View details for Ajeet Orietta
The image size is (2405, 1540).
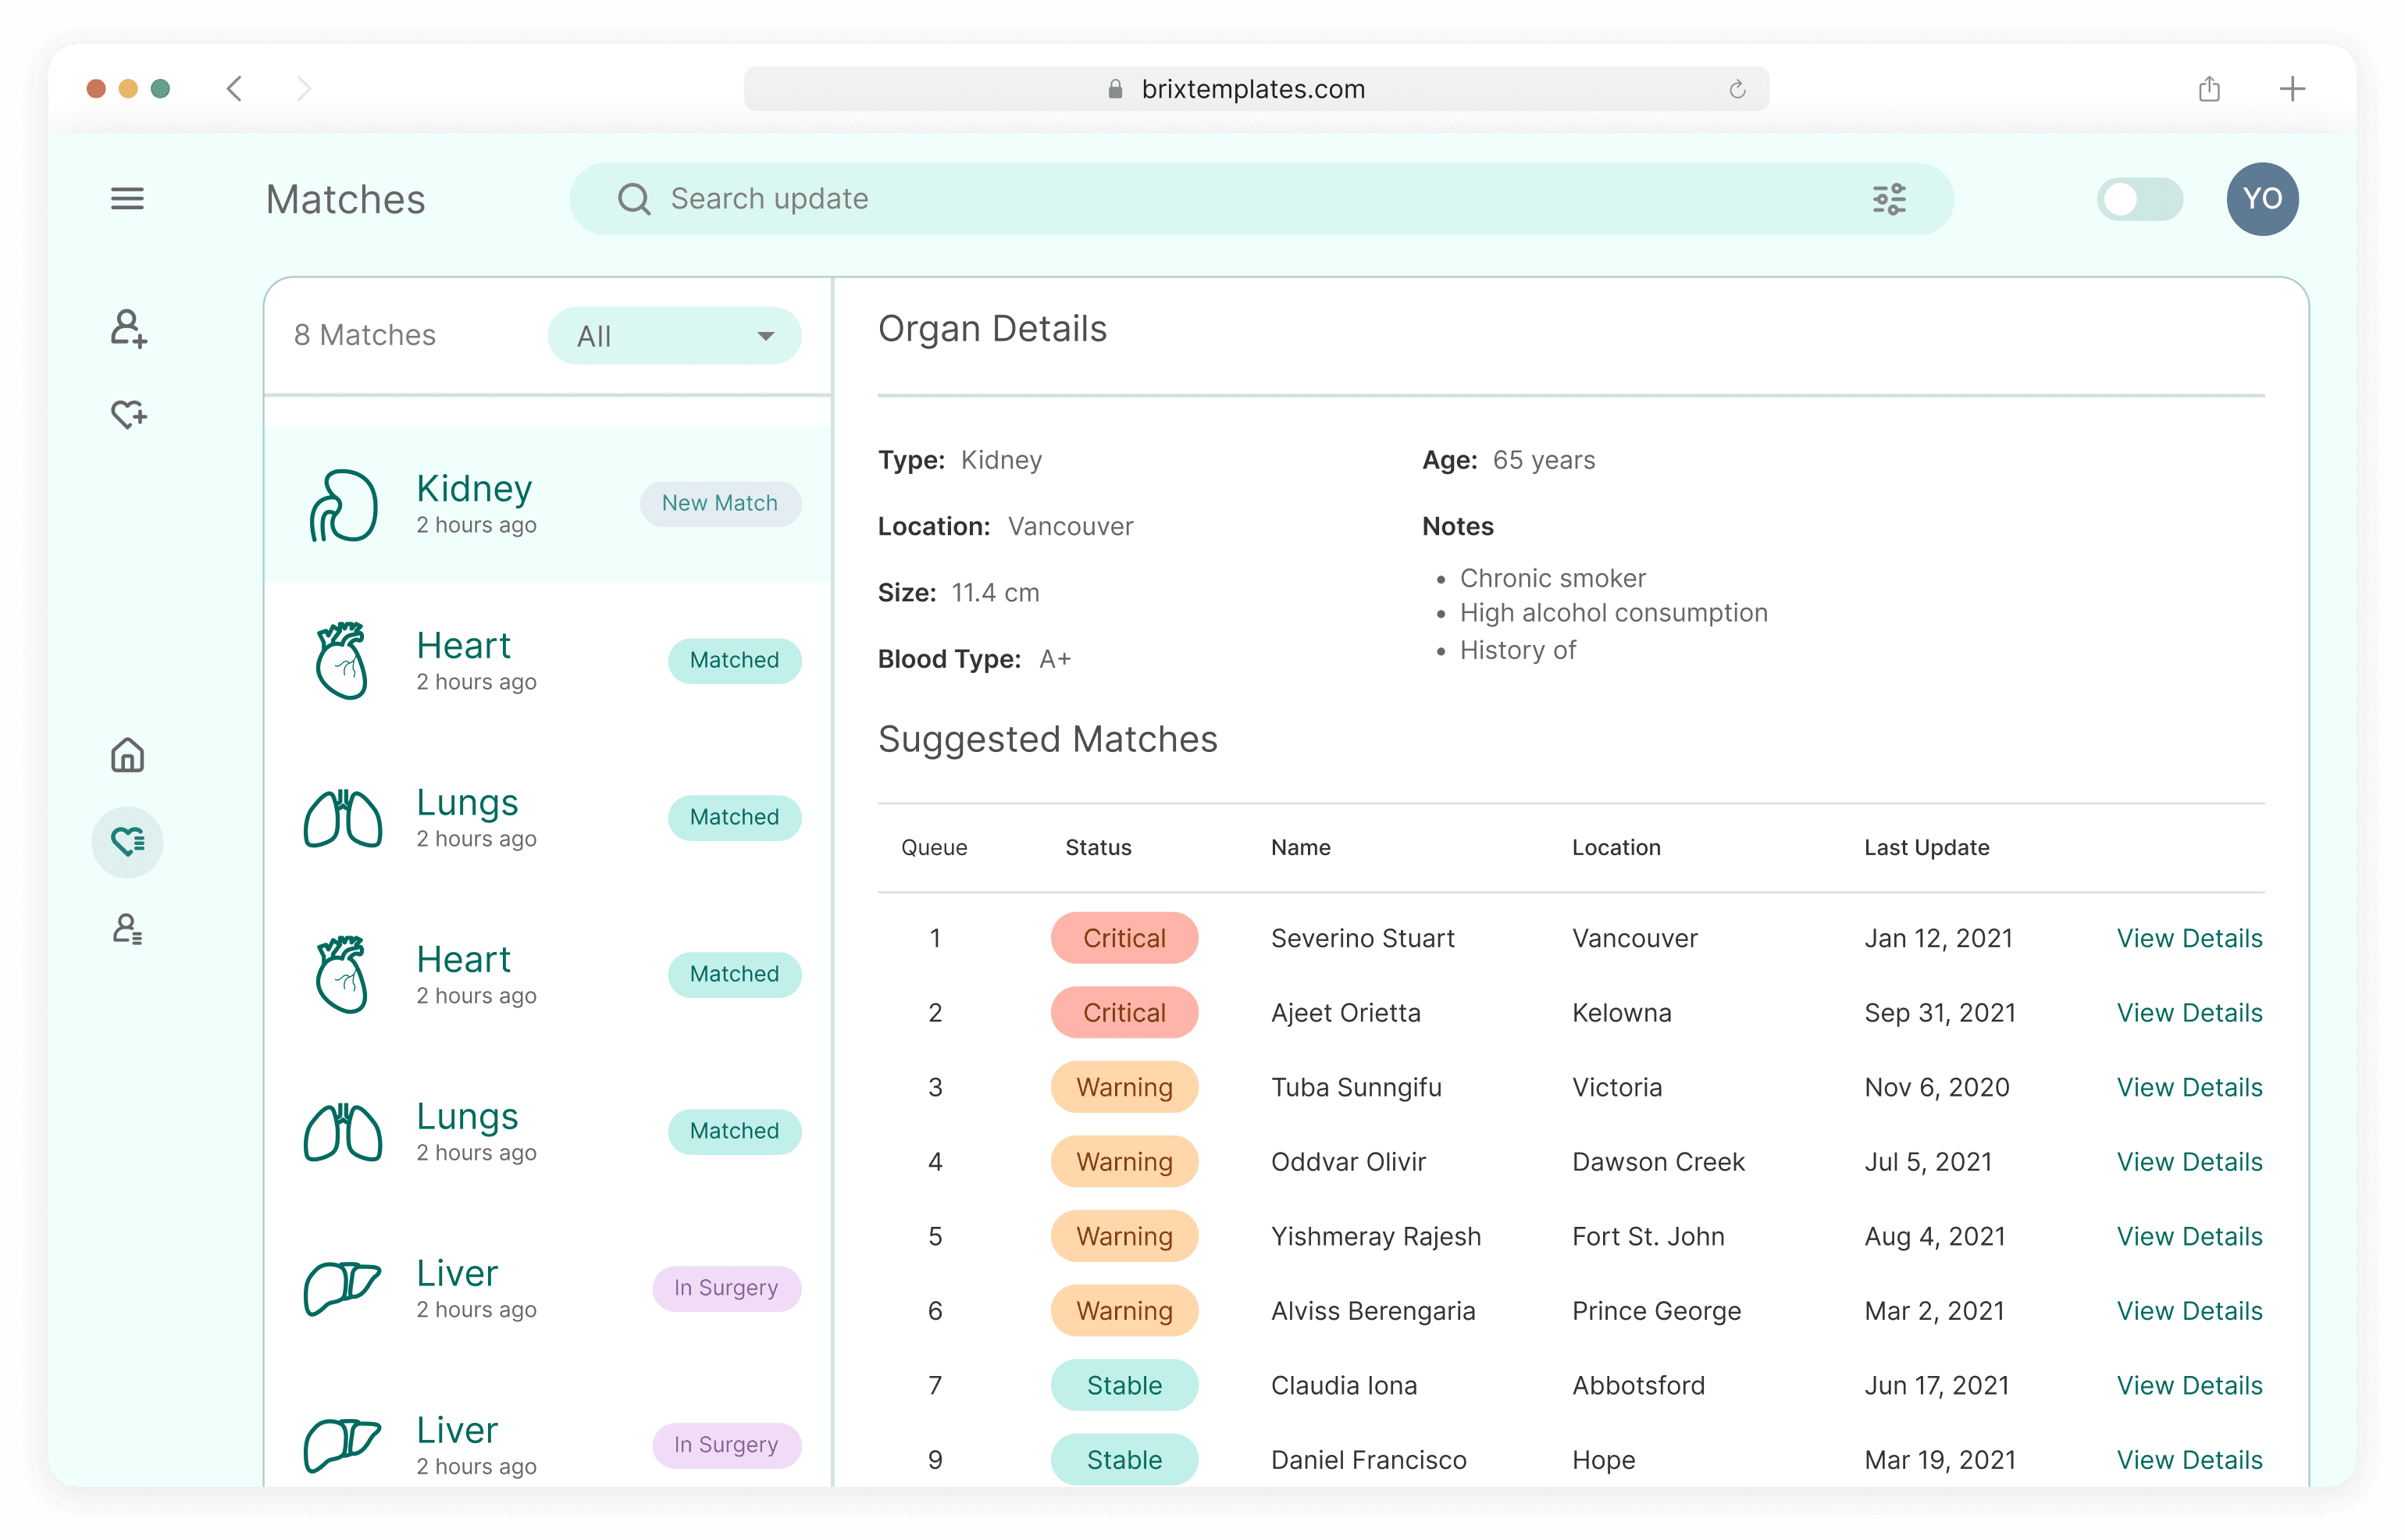pos(2189,1013)
